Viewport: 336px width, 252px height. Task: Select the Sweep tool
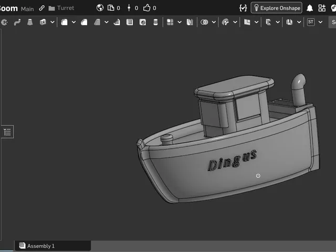click(x=17, y=22)
